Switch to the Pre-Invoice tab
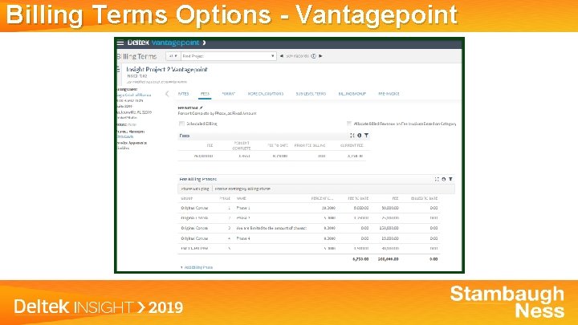The image size is (578, 325). pyautogui.click(x=389, y=94)
